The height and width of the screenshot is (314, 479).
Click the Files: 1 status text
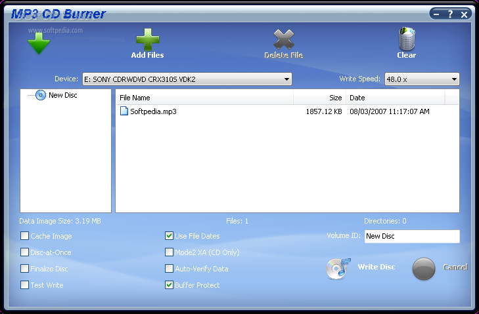click(x=237, y=221)
